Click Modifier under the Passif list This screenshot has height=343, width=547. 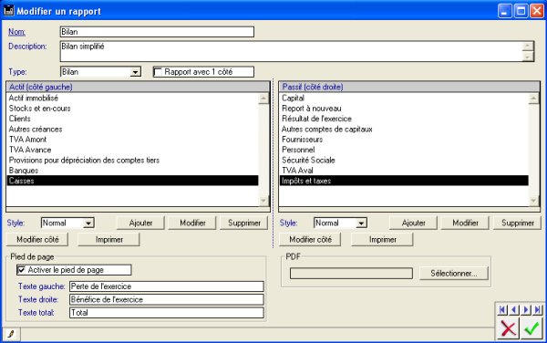pos(465,223)
